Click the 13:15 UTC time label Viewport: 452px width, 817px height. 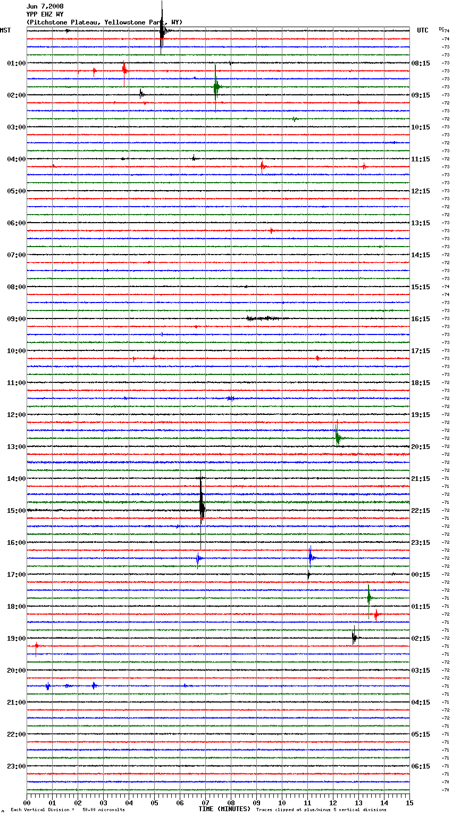[x=421, y=223]
